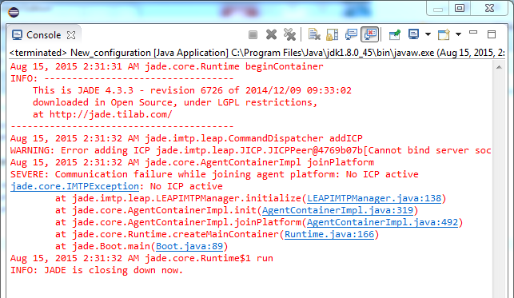Viewport: 514px width, 298px height.
Task: Click the Eclipse window icon in title bar
Action: tap(14, 13)
